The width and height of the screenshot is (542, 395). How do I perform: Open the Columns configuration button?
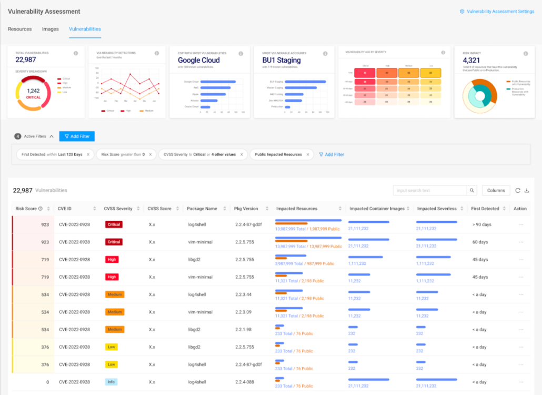point(495,190)
